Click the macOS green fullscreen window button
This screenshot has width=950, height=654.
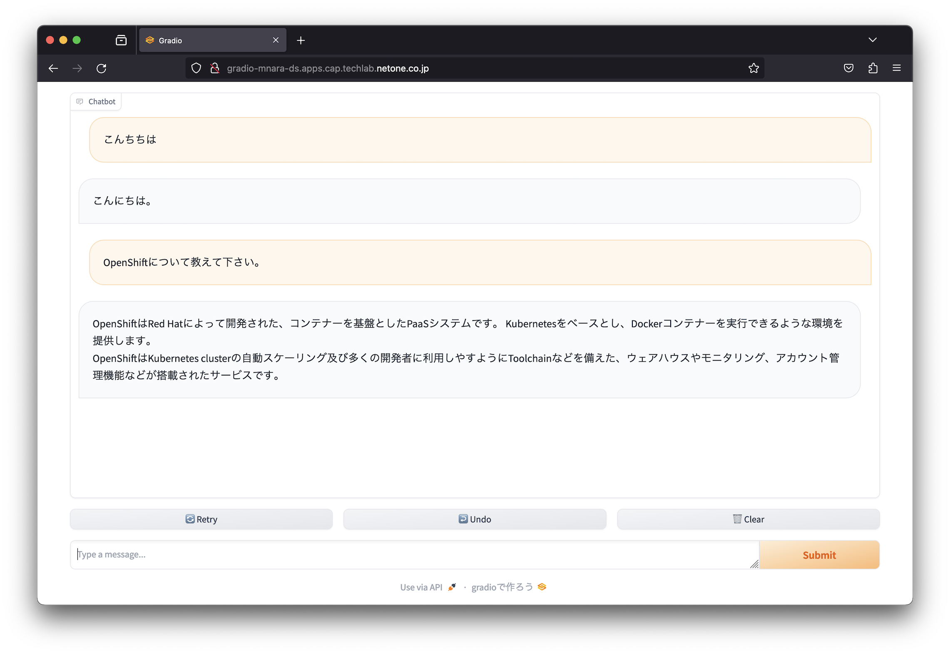tap(77, 40)
